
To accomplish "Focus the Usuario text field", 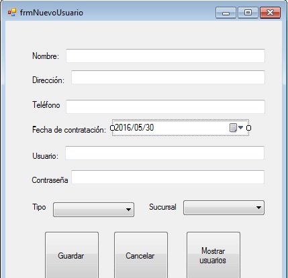I will pyautogui.click(x=164, y=153).
